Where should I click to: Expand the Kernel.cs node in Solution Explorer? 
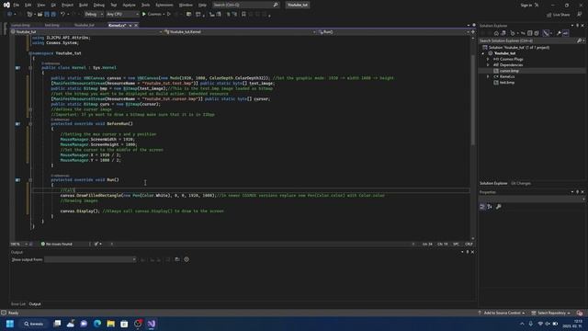pos(488,76)
